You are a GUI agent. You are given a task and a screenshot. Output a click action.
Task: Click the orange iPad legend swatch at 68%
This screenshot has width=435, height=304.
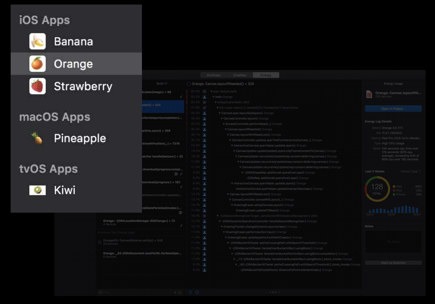click(x=394, y=186)
